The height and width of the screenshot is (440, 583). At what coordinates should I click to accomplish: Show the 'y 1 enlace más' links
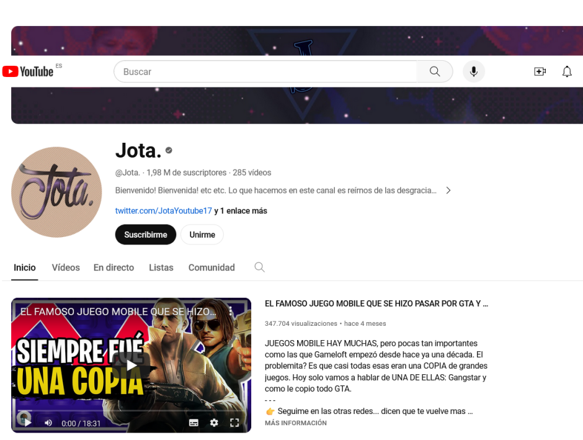point(241,211)
